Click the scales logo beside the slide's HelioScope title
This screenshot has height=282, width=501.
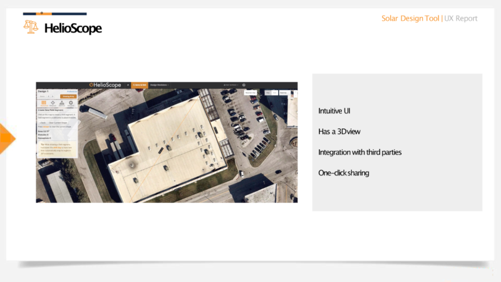click(x=31, y=27)
